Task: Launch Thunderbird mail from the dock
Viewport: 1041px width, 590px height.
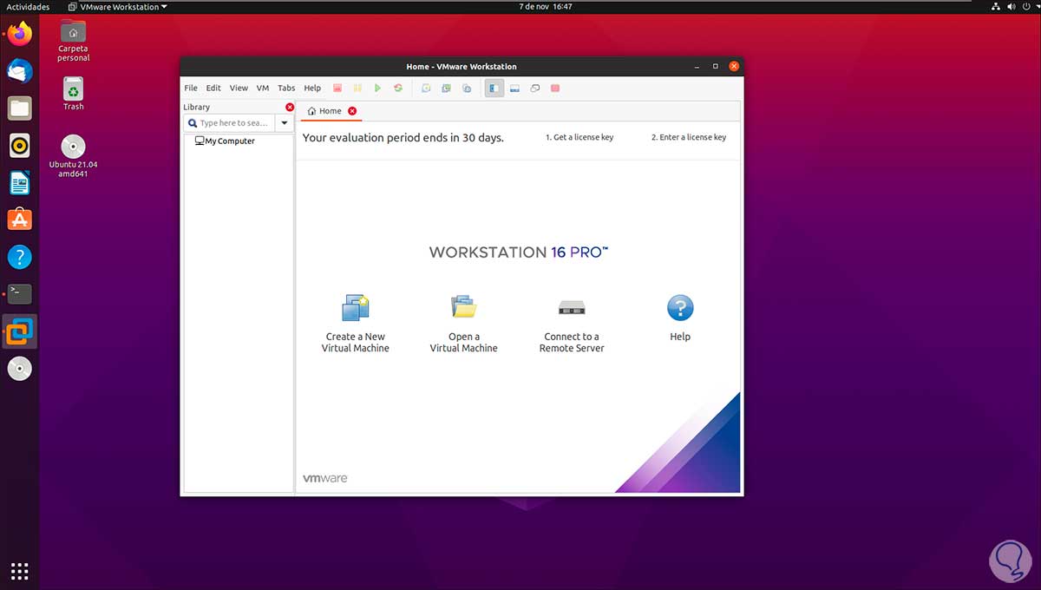Action: coord(20,71)
